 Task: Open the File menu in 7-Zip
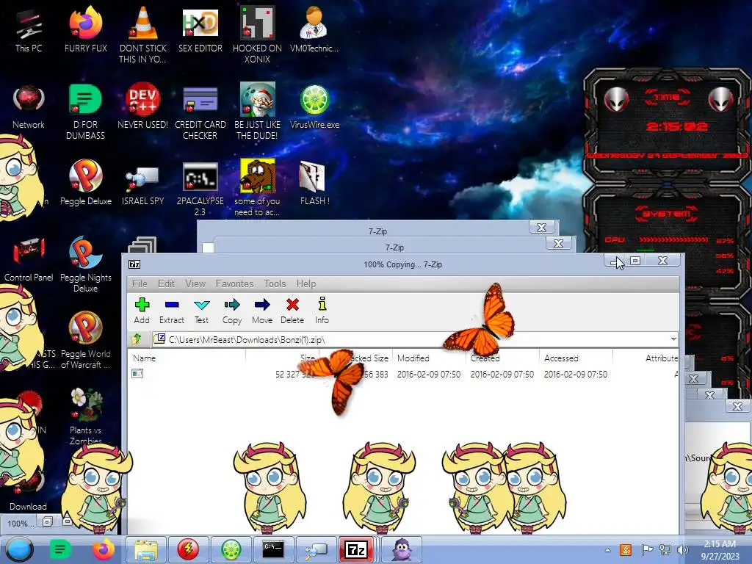coord(140,283)
